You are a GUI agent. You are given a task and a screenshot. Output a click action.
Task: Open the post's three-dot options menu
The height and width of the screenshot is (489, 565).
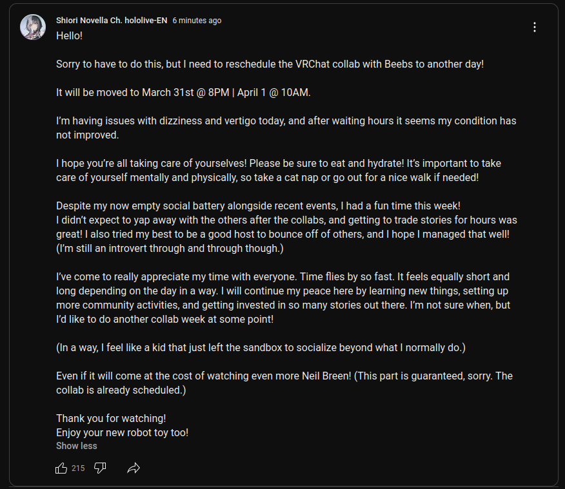tap(534, 27)
